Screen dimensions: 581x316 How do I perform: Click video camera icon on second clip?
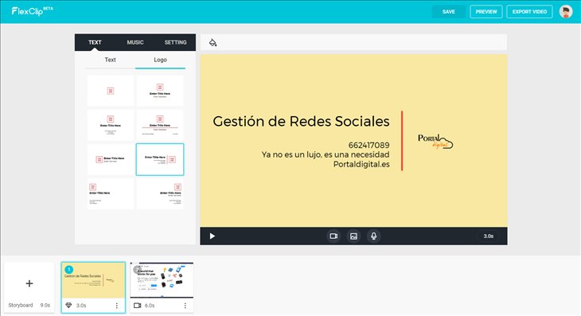[x=137, y=306]
